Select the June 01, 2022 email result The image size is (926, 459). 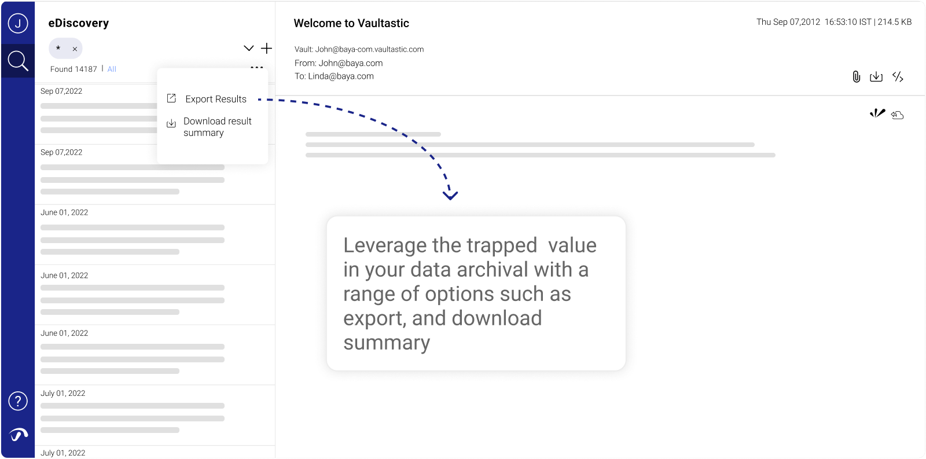[x=132, y=234]
